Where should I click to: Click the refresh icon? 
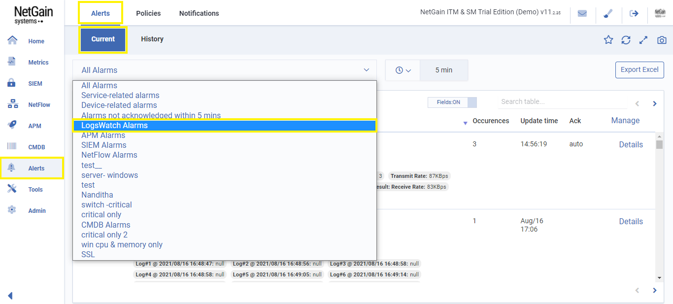click(626, 40)
